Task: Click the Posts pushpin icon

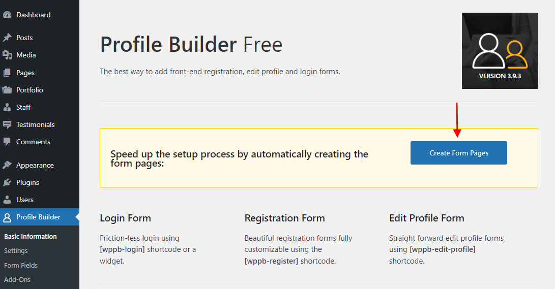Action: tap(7, 38)
